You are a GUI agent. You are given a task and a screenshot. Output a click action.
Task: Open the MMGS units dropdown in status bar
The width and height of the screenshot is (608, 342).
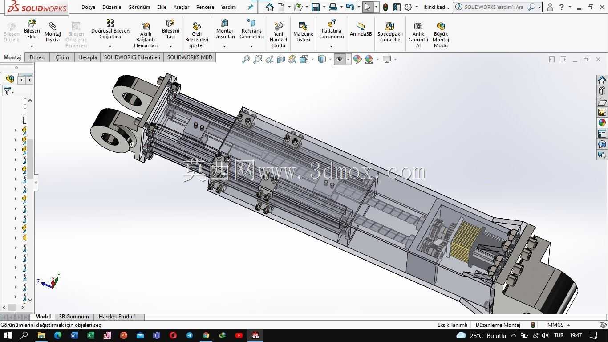click(558, 325)
